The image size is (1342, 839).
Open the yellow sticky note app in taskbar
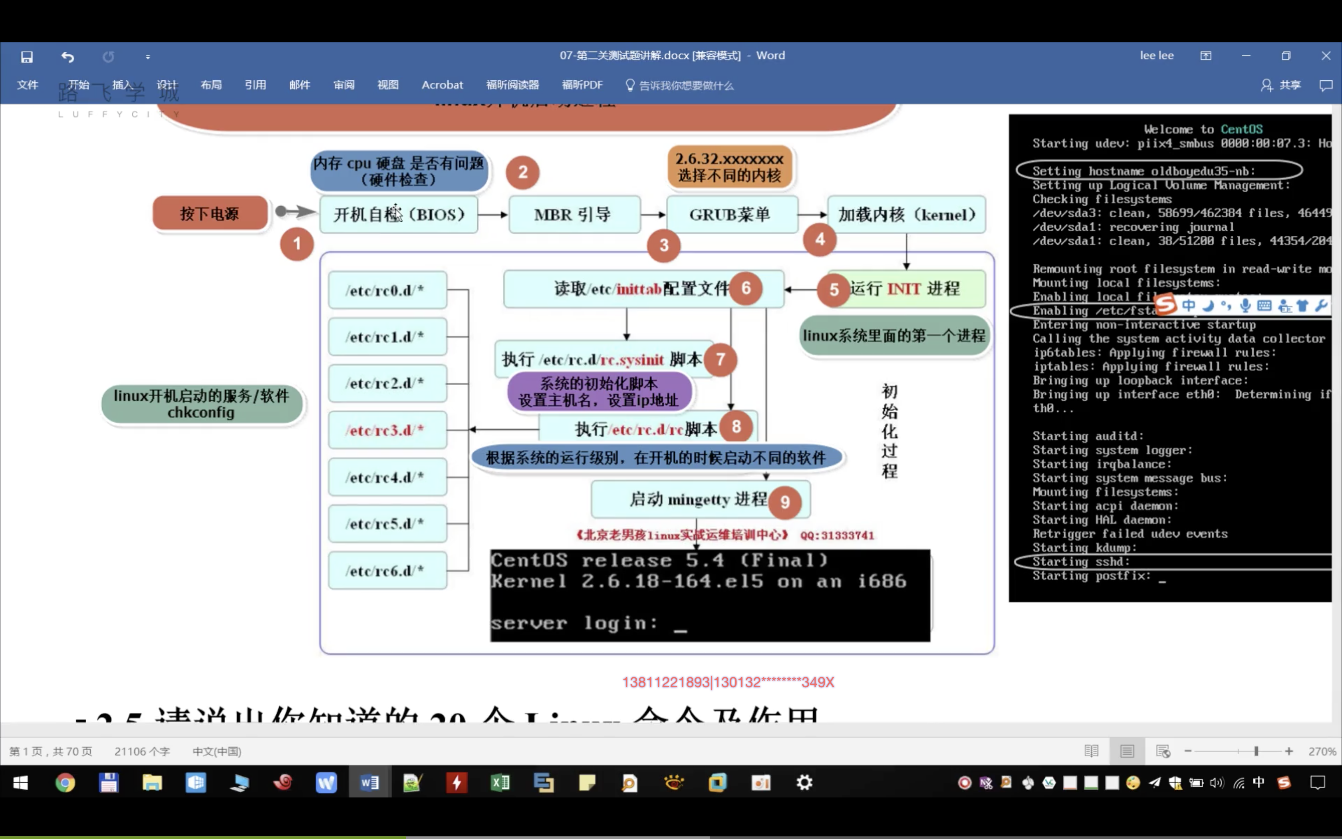tap(587, 782)
